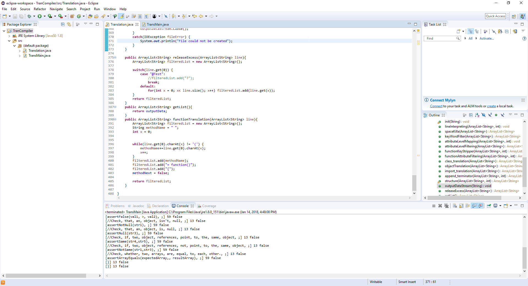Screen dimensions: 528x286
Task: Toggle Categorized view in Task List
Action: point(471,31)
